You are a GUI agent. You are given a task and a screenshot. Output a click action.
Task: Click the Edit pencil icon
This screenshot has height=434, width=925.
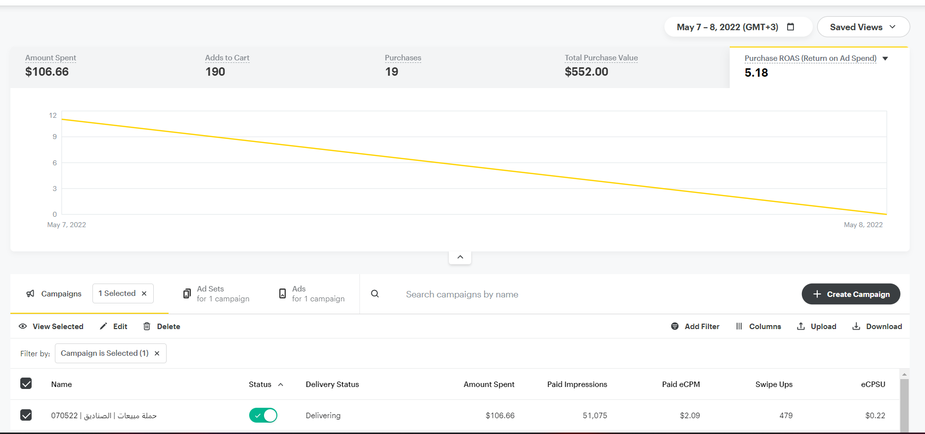(103, 326)
